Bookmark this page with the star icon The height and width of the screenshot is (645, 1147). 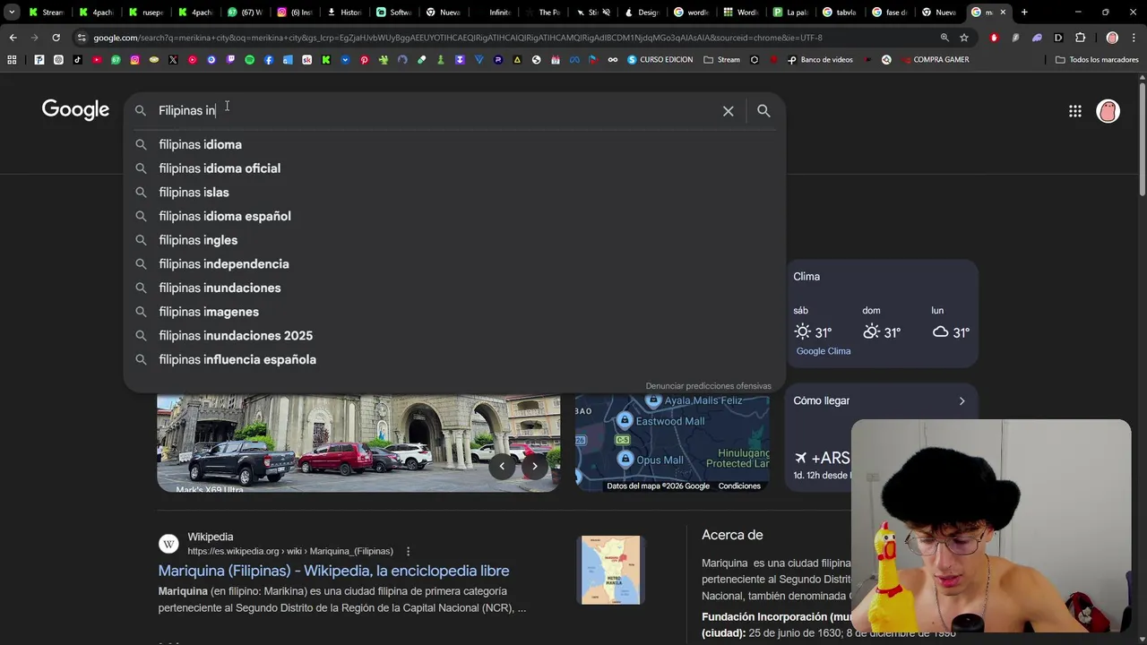coord(964,38)
